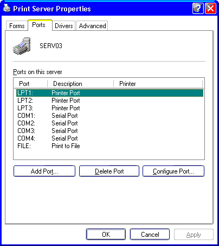Click the Description column header
219x246 pixels.
point(81,84)
